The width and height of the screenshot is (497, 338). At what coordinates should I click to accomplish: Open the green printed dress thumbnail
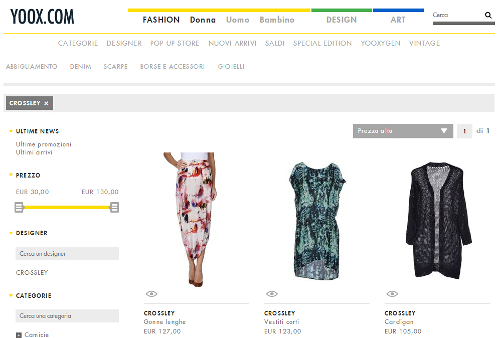tap(317, 221)
